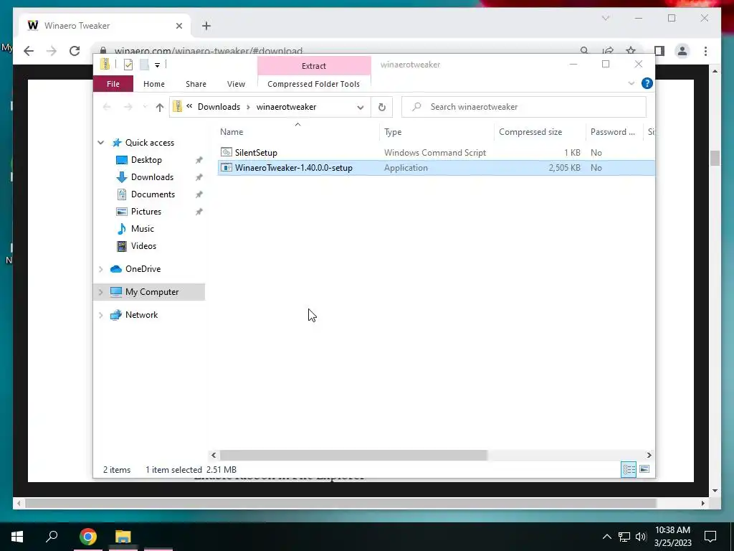The image size is (734, 551).
Task: Click the Forward arrow in Explorer
Action: coord(128,108)
